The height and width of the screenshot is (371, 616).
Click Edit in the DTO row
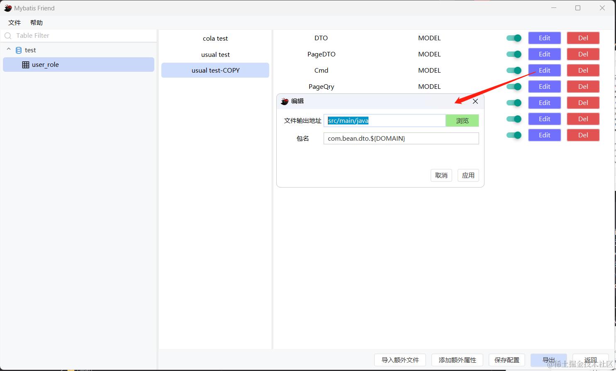pyautogui.click(x=545, y=38)
